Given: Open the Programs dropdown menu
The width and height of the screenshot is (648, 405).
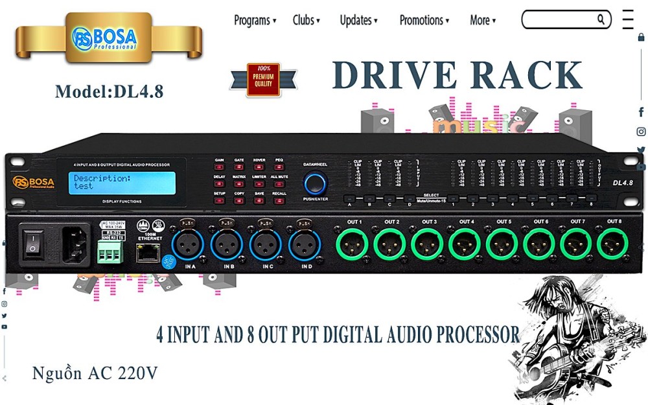Looking at the screenshot, I should click(255, 20).
